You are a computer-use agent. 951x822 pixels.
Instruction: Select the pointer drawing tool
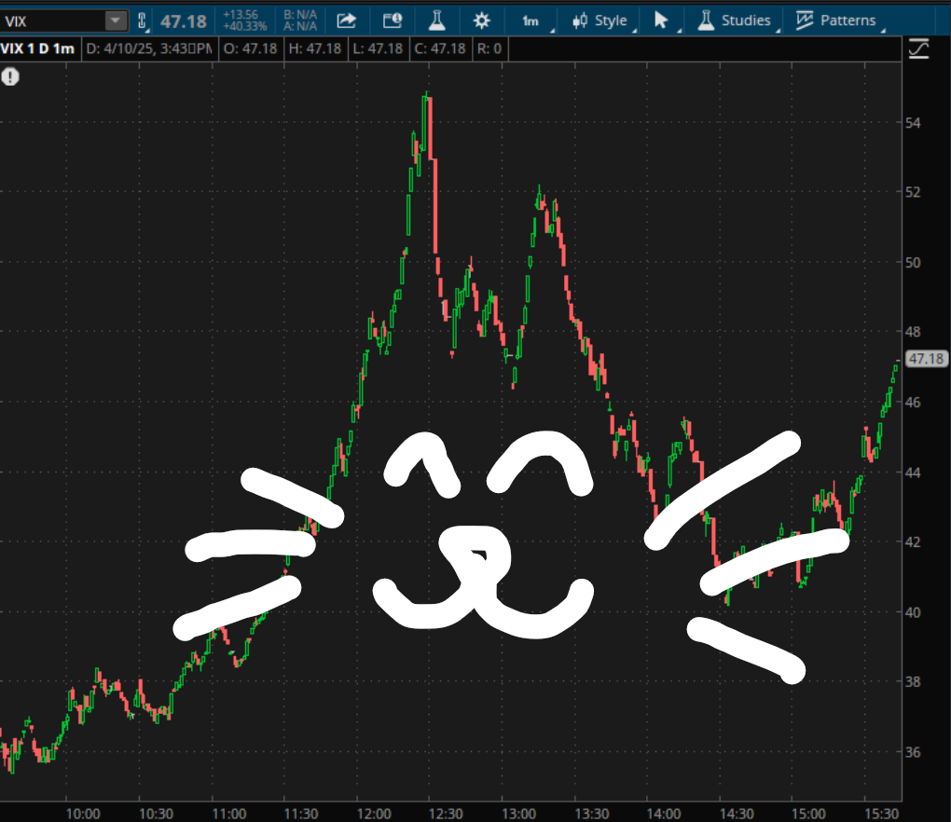click(661, 21)
